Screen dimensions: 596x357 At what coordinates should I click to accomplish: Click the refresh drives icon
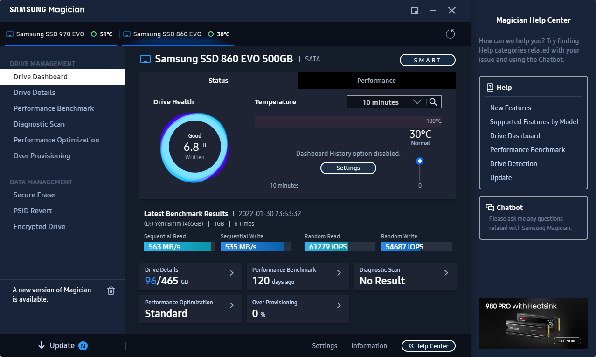pos(450,34)
